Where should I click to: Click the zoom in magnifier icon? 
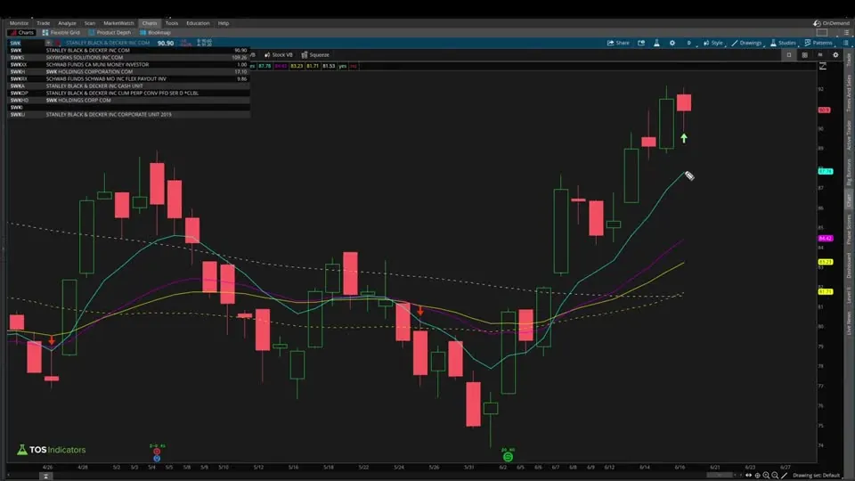[x=766, y=476]
